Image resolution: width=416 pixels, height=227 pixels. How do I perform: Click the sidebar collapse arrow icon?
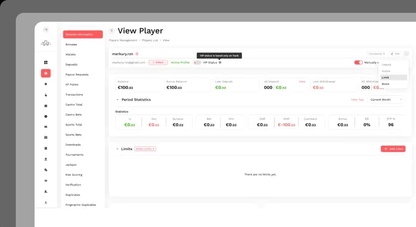click(x=45, y=30)
